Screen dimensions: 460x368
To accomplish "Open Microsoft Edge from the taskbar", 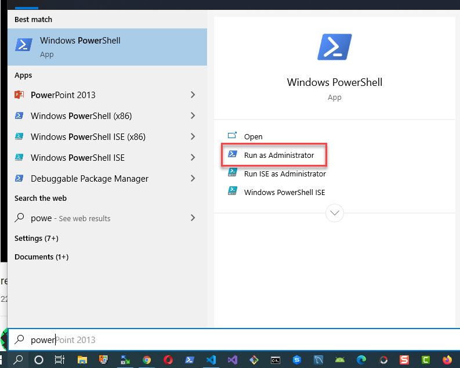I will [x=361, y=359].
